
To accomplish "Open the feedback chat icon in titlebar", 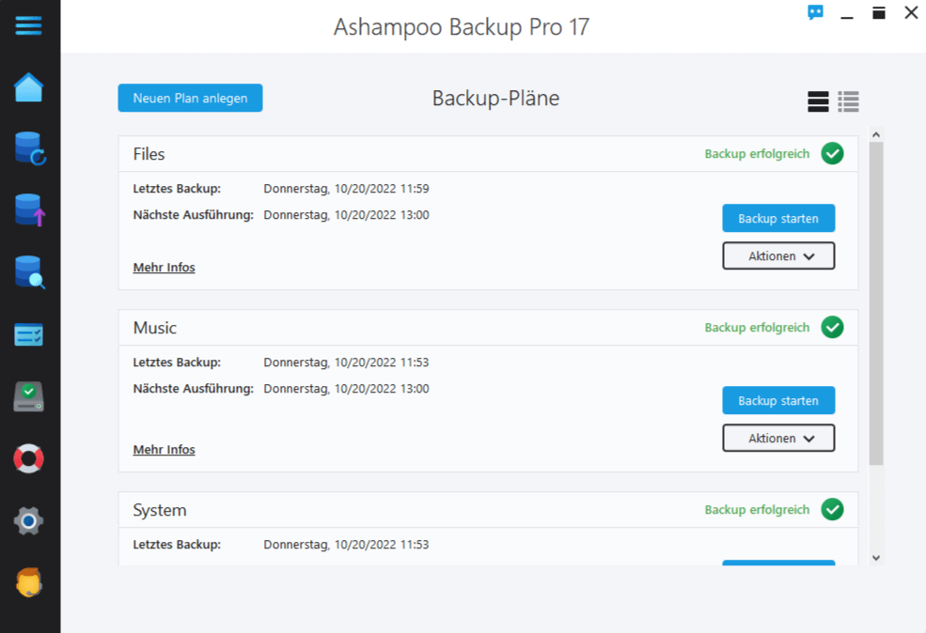I will tap(814, 13).
